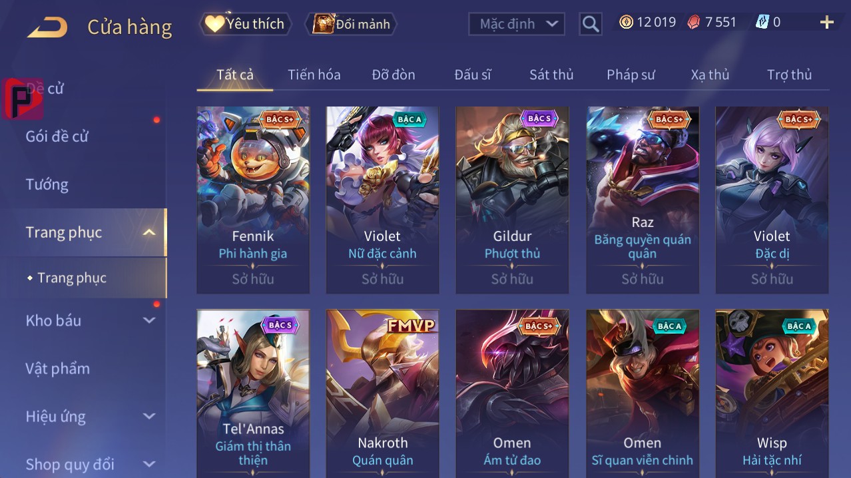Click the golden back arrow icon
This screenshot has width=851, height=478.
point(47,27)
